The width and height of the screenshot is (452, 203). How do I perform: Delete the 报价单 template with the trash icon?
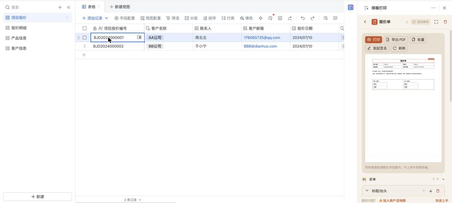coord(445,22)
